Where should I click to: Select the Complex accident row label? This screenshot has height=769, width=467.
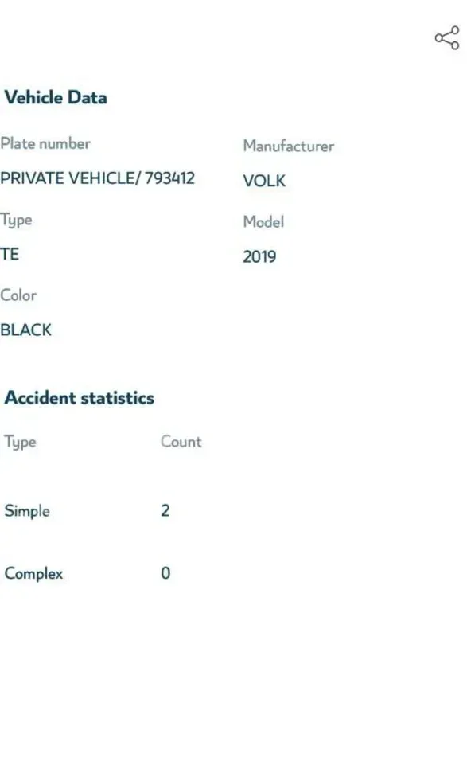point(34,573)
